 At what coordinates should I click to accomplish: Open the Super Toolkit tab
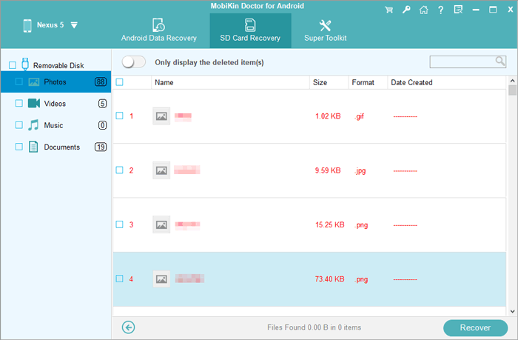pyautogui.click(x=320, y=30)
